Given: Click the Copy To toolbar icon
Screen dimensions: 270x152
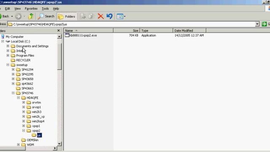Looking at the screenshot, I should point(92,16).
